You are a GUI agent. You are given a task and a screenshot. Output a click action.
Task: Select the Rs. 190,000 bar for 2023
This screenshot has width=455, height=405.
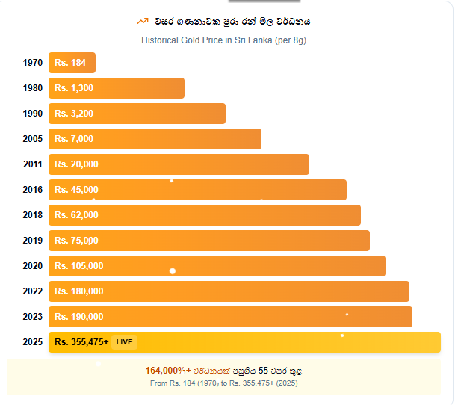click(230, 317)
